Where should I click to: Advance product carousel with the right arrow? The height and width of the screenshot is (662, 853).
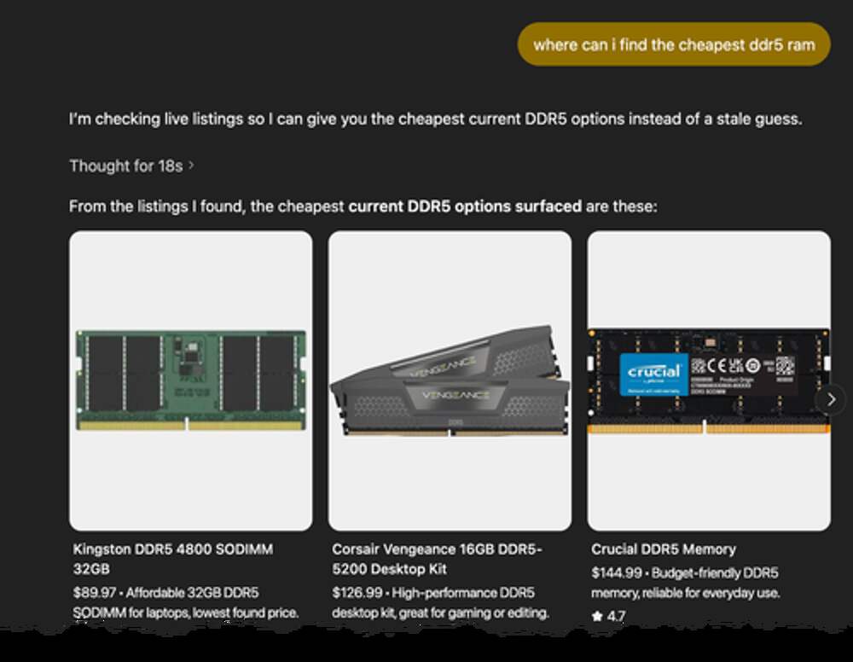pyautogui.click(x=831, y=399)
